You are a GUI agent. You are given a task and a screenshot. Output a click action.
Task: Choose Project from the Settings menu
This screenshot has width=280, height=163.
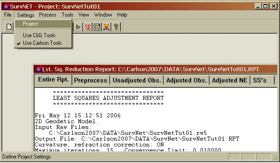pyautogui.click(x=43, y=24)
